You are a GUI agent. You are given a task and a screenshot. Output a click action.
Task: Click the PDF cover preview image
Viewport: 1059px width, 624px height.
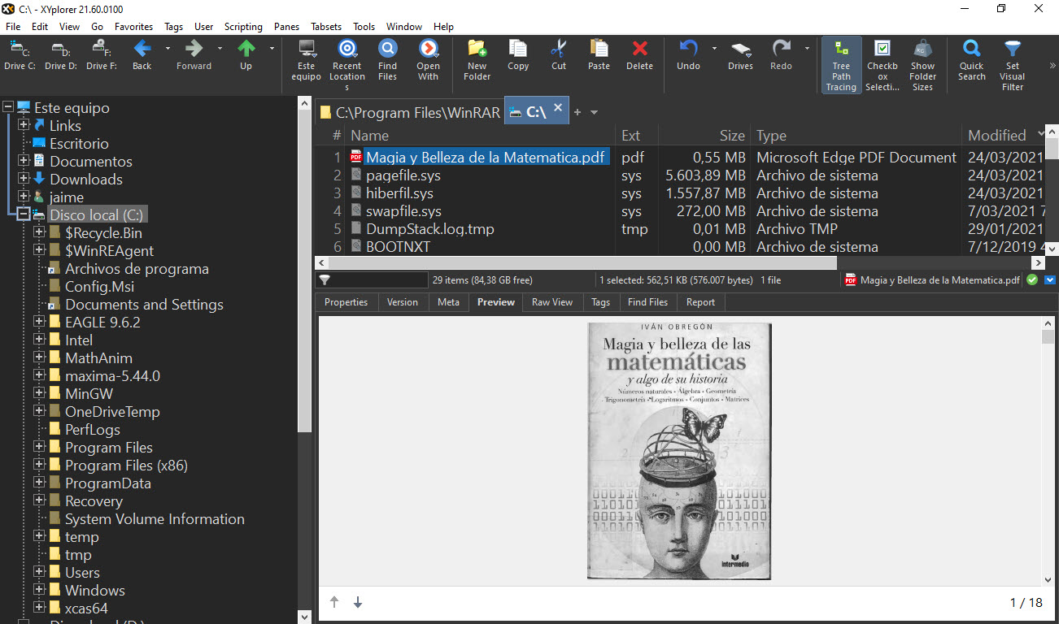[x=679, y=451]
